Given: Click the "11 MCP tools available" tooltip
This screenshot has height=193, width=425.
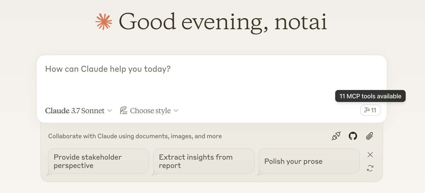Looking at the screenshot, I should pos(370,96).
